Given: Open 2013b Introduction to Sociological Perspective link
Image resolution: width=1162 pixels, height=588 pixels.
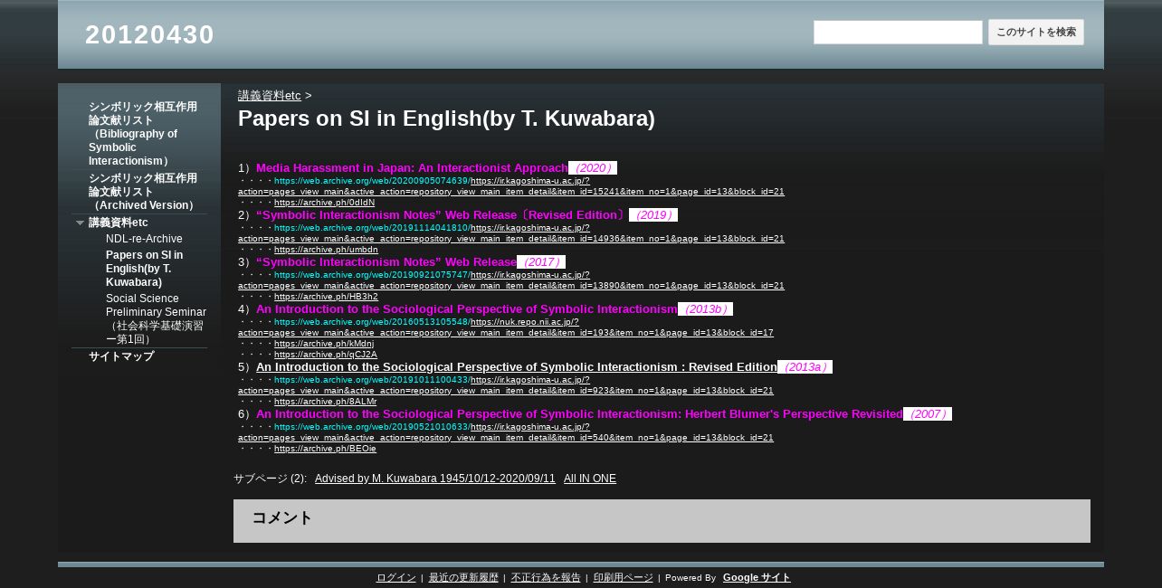Looking at the screenshot, I should [x=467, y=309].
